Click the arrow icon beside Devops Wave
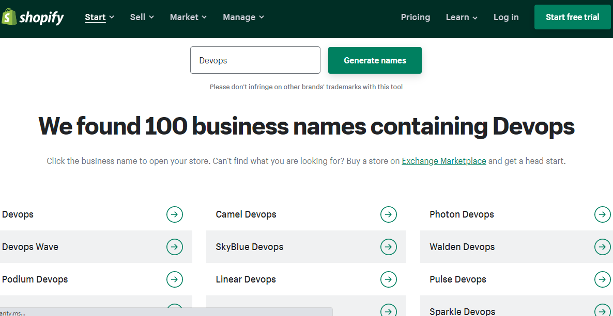 click(x=174, y=246)
